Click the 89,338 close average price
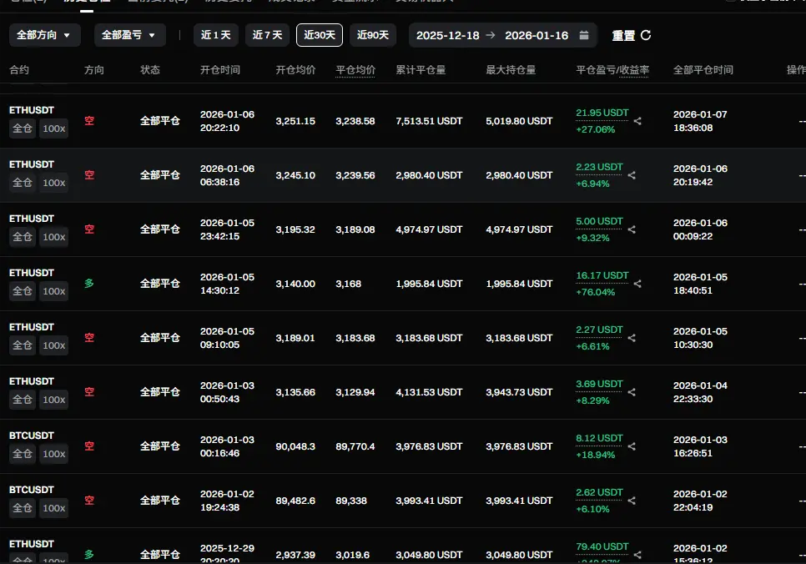The image size is (806, 564). click(351, 501)
